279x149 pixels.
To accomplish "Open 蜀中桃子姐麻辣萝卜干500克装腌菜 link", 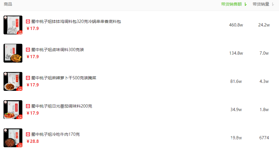I will point(64,78).
